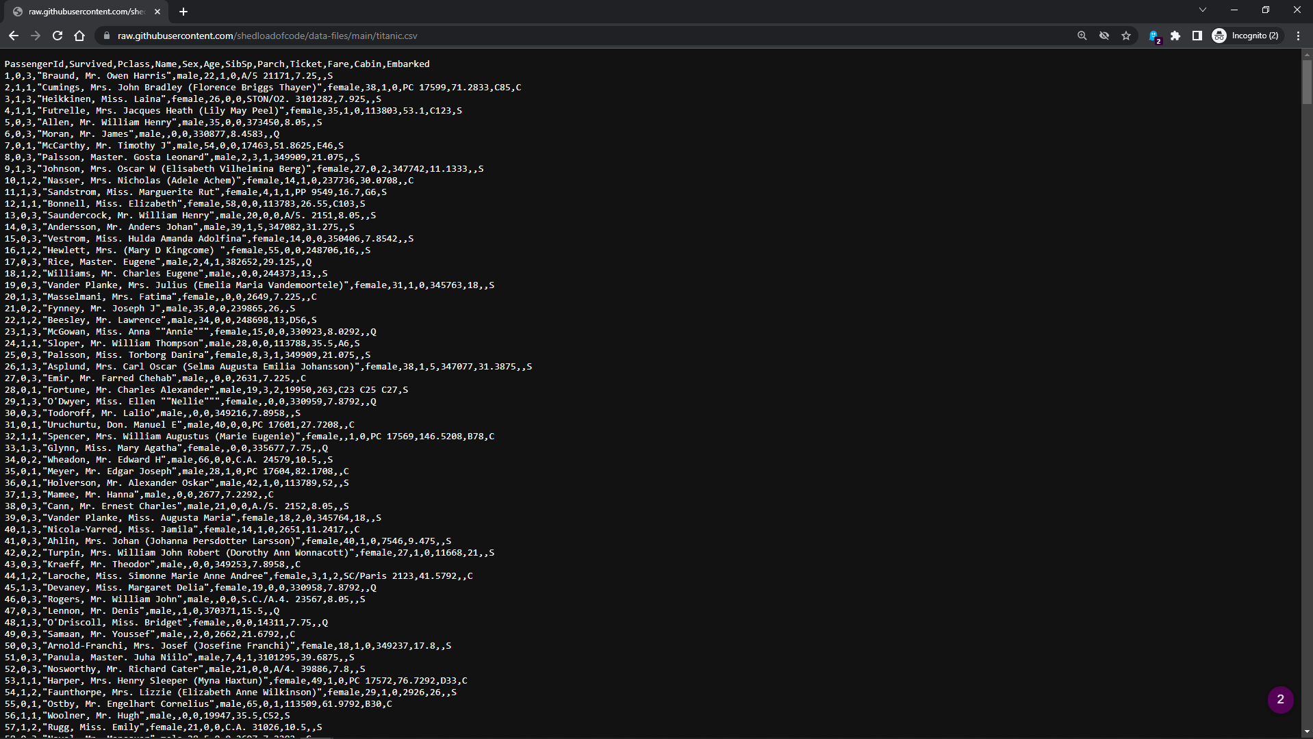Open the tab search chevron
The height and width of the screenshot is (739, 1313).
pyautogui.click(x=1203, y=10)
